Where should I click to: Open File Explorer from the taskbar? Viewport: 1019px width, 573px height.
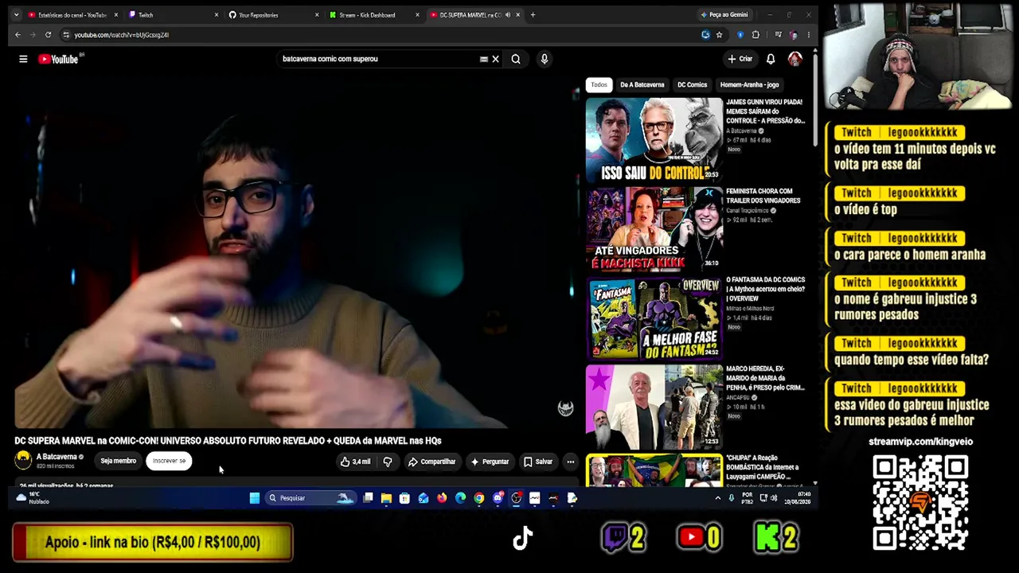[x=386, y=498]
